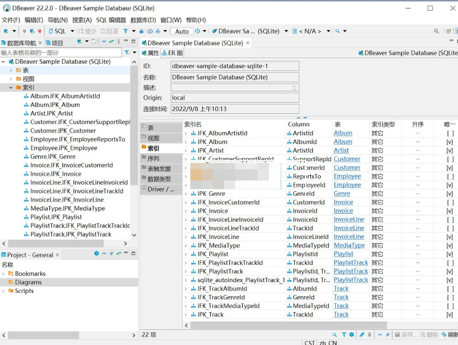Open the database selection dropdown showing DBeaver Sa...
This screenshot has width=458, height=345.
click(286, 31)
